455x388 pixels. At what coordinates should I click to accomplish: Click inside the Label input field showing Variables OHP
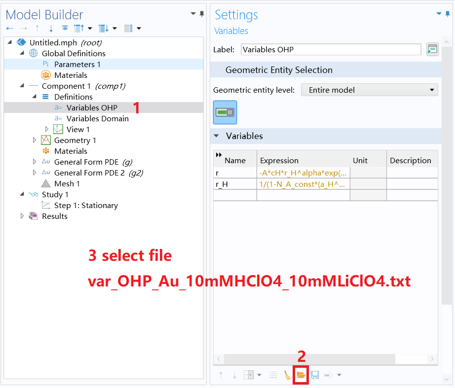(x=331, y=49)
